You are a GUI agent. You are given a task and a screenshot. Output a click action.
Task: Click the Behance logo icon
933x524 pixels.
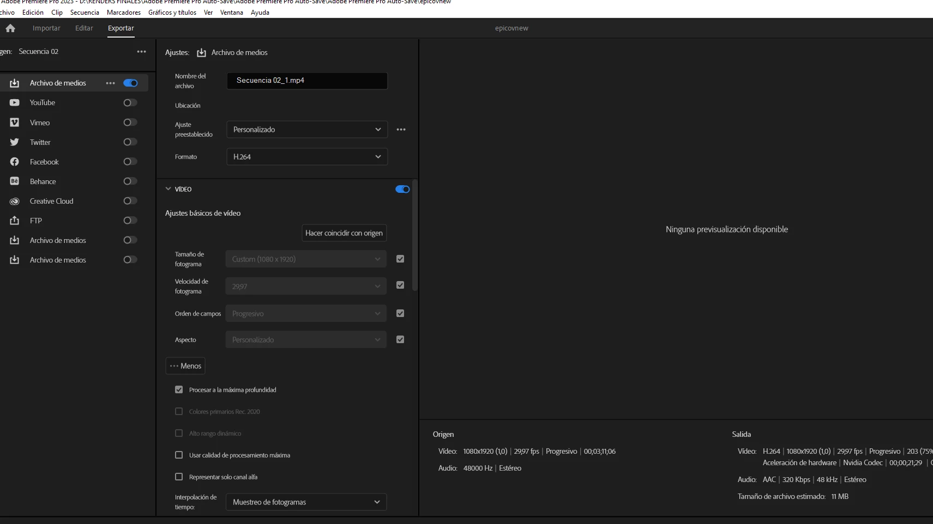(x=15, y=181)
